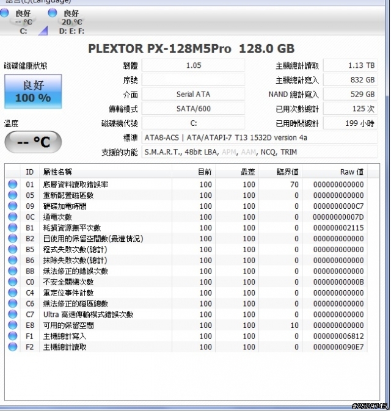Click the ID column header
The width and height of the screenshot is (391, 411).
pyautogui.click(x=30, y=172)
